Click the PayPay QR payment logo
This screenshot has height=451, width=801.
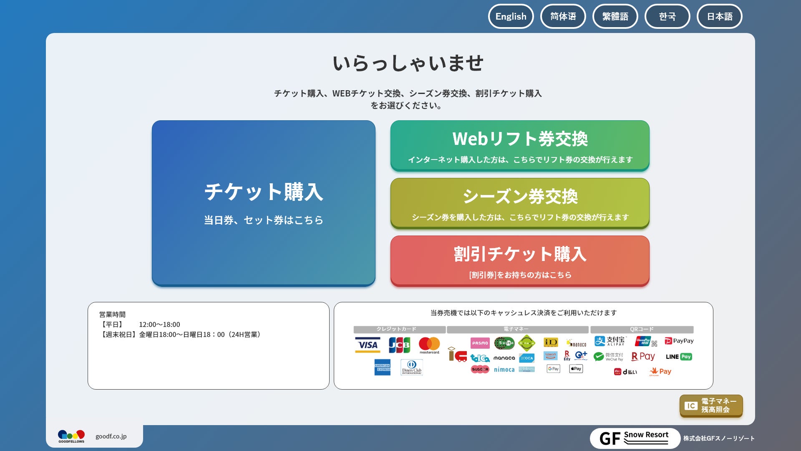[679, 341]
